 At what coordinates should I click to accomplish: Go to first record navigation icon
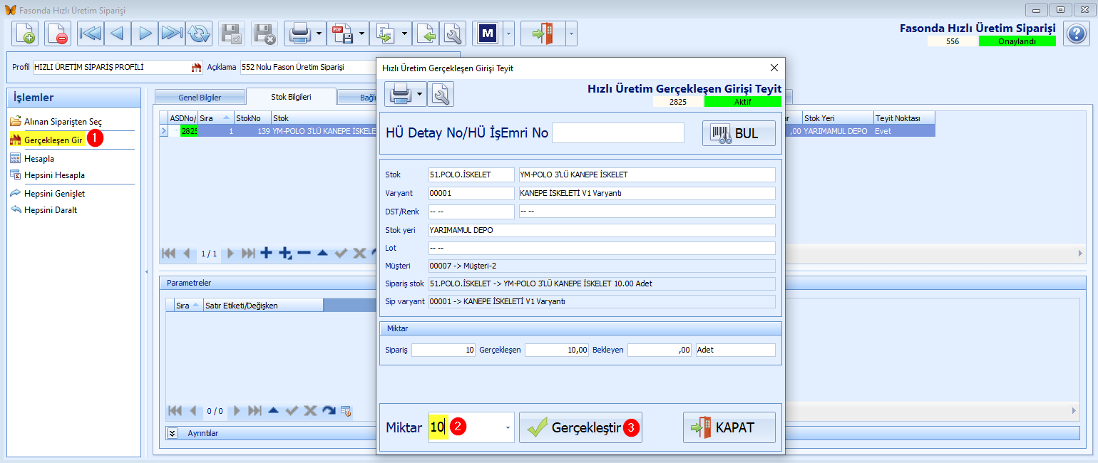pyautogui.click(x=91, y=33)
